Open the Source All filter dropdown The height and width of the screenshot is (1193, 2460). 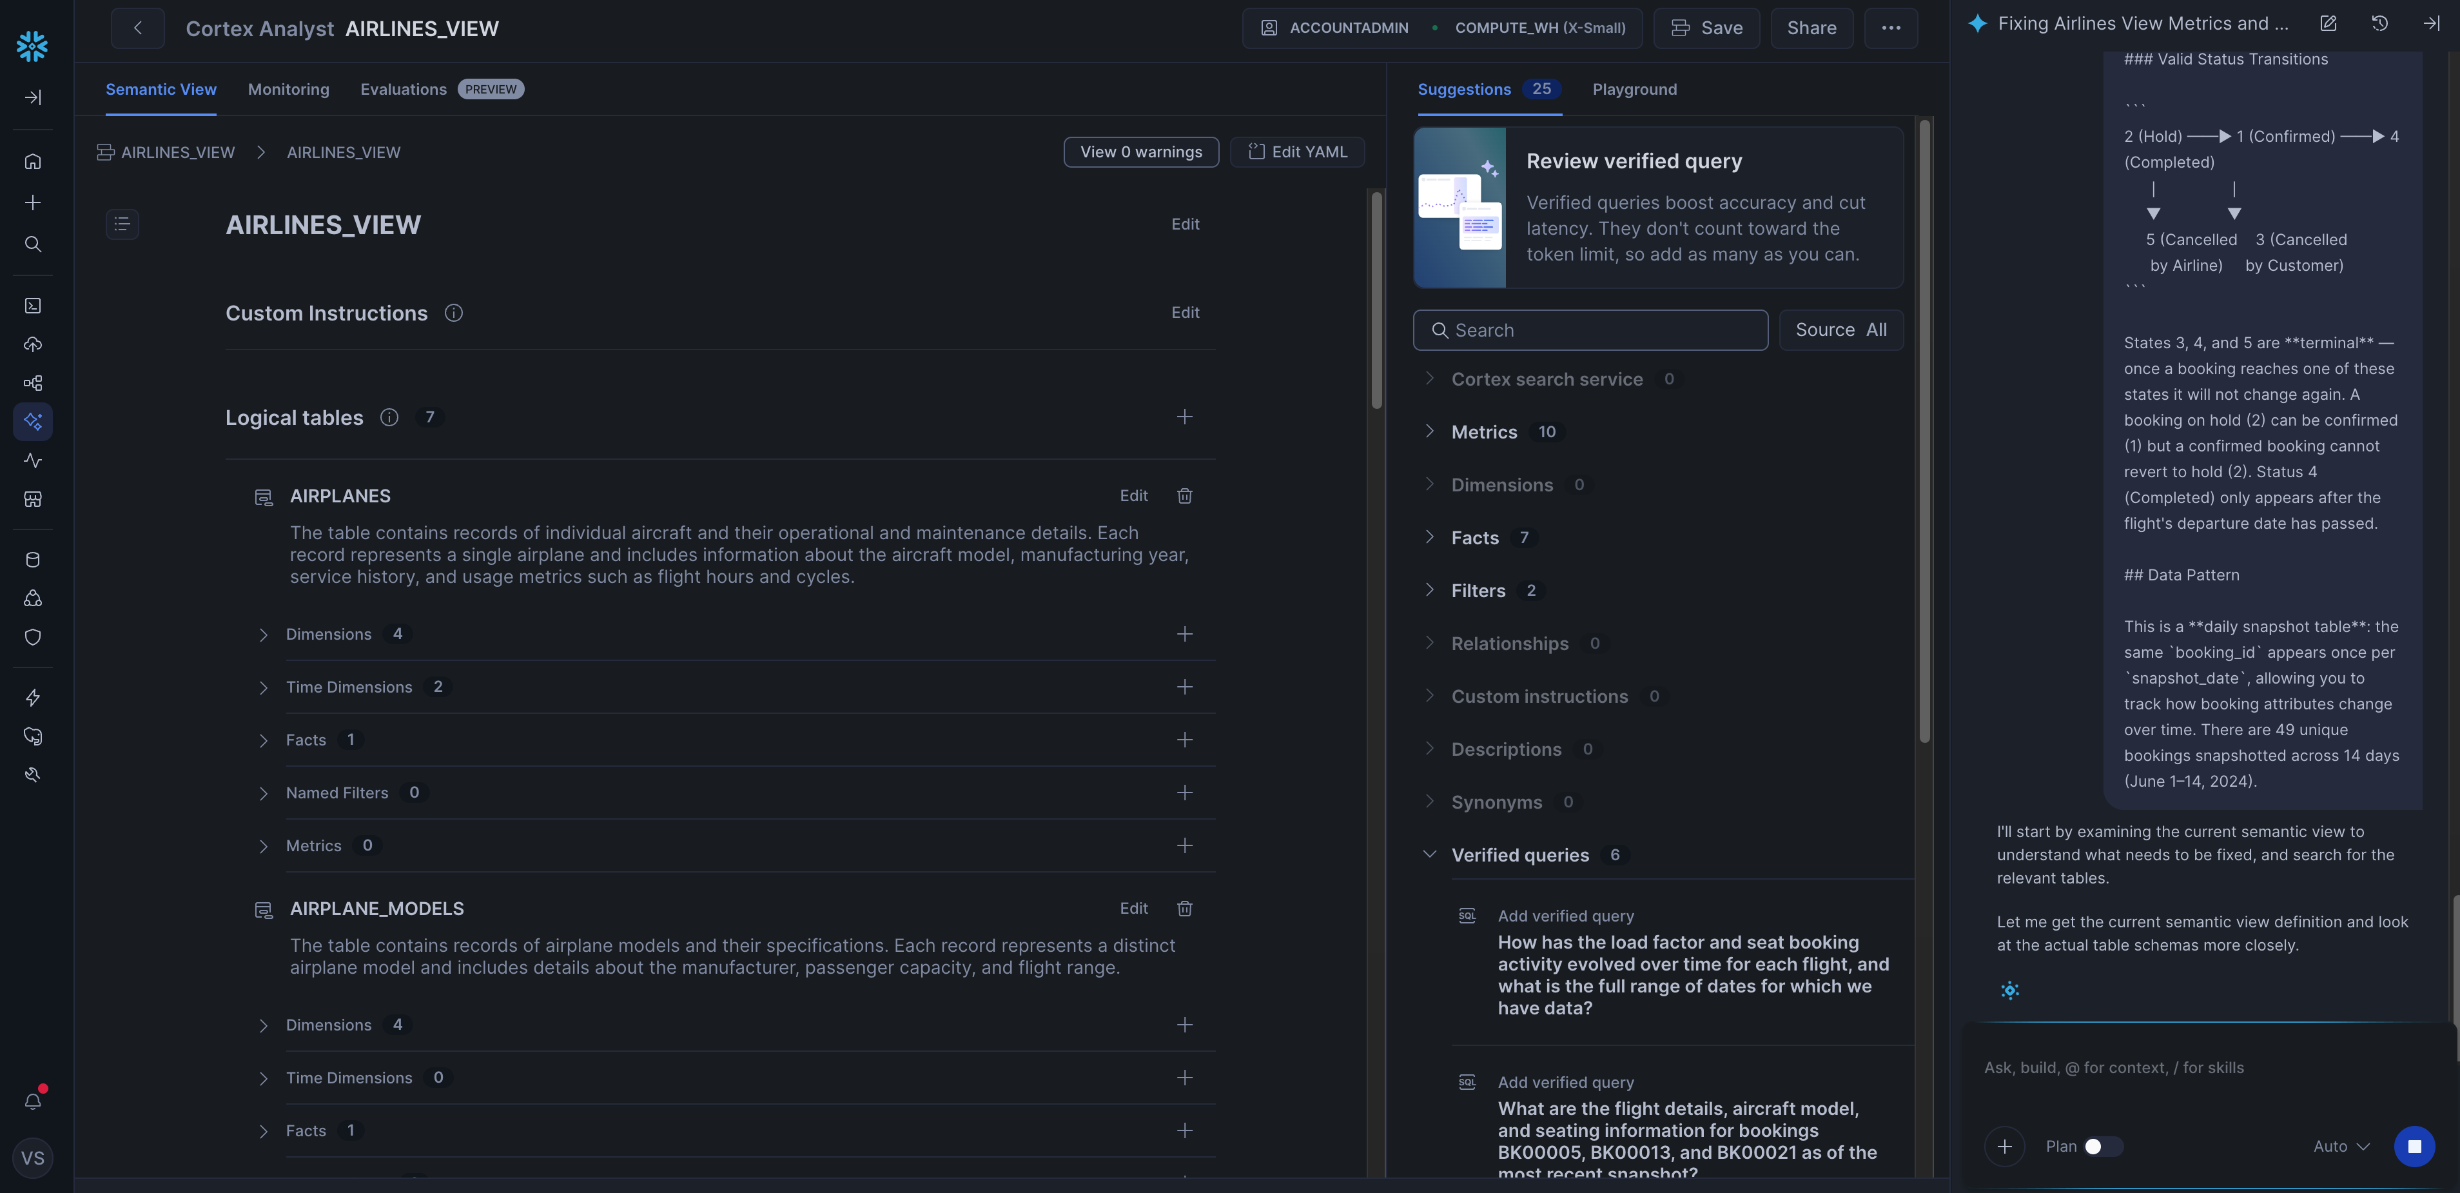click(x=1840, y=330)
